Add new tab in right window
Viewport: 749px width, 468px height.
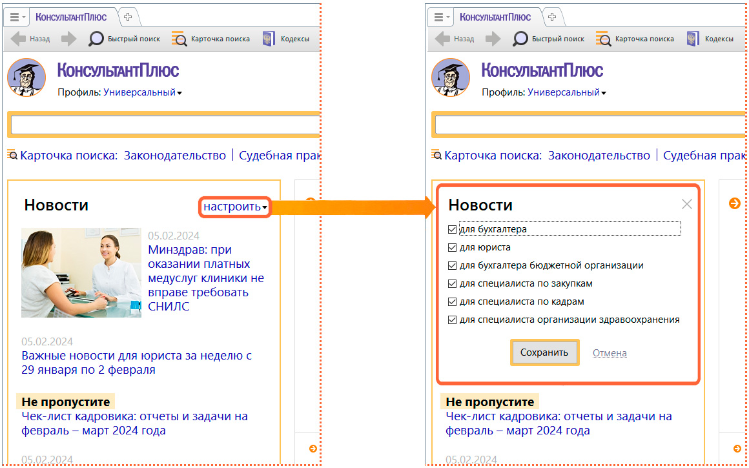pyautogui.click(x=551, y=17)
